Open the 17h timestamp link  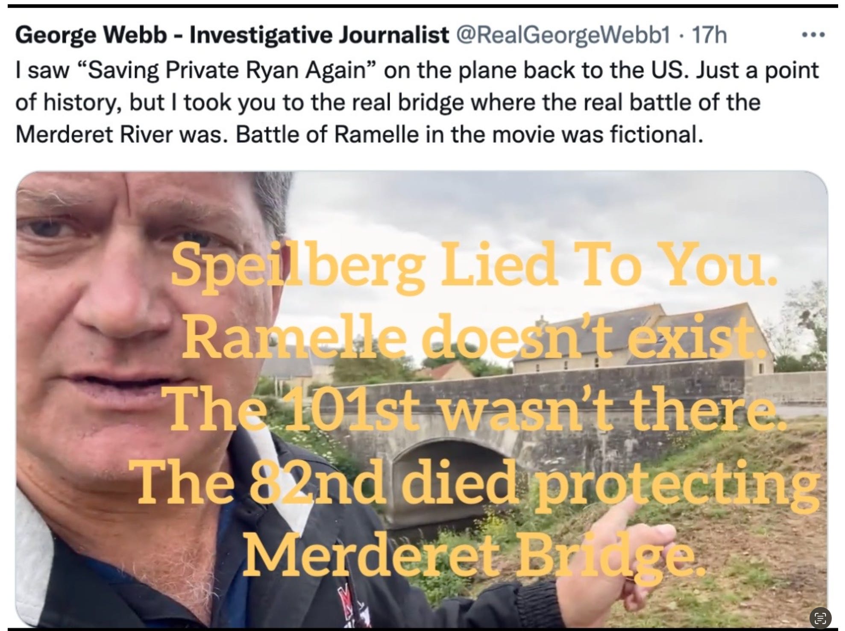click(x=709, y=35)
